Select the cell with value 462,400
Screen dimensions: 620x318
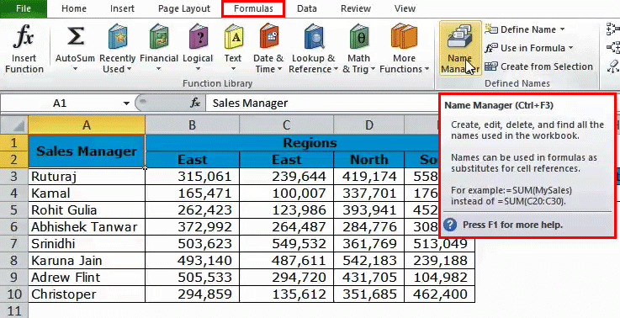pos(439,294)
